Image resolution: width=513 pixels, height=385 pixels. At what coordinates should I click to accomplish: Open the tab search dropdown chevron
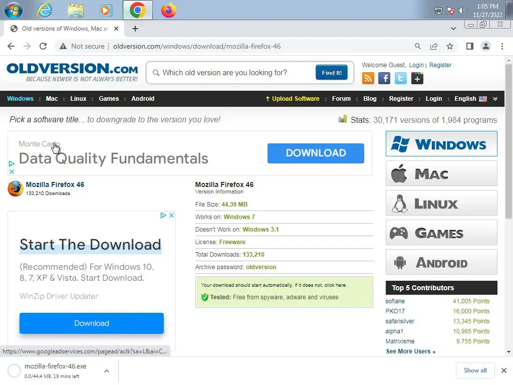[x=453, y=29]
